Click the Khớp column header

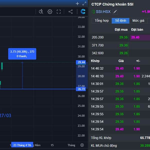95,61
